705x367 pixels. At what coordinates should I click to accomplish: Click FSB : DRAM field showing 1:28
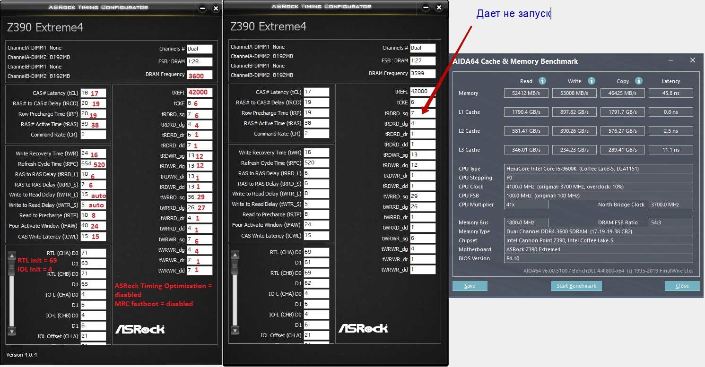click(200, 61)
